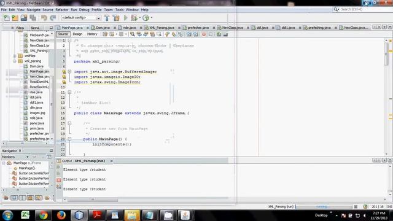Run the project with the green arrow
The width and height of the screenshot is (393, 221).
click(x=125, y=18)
